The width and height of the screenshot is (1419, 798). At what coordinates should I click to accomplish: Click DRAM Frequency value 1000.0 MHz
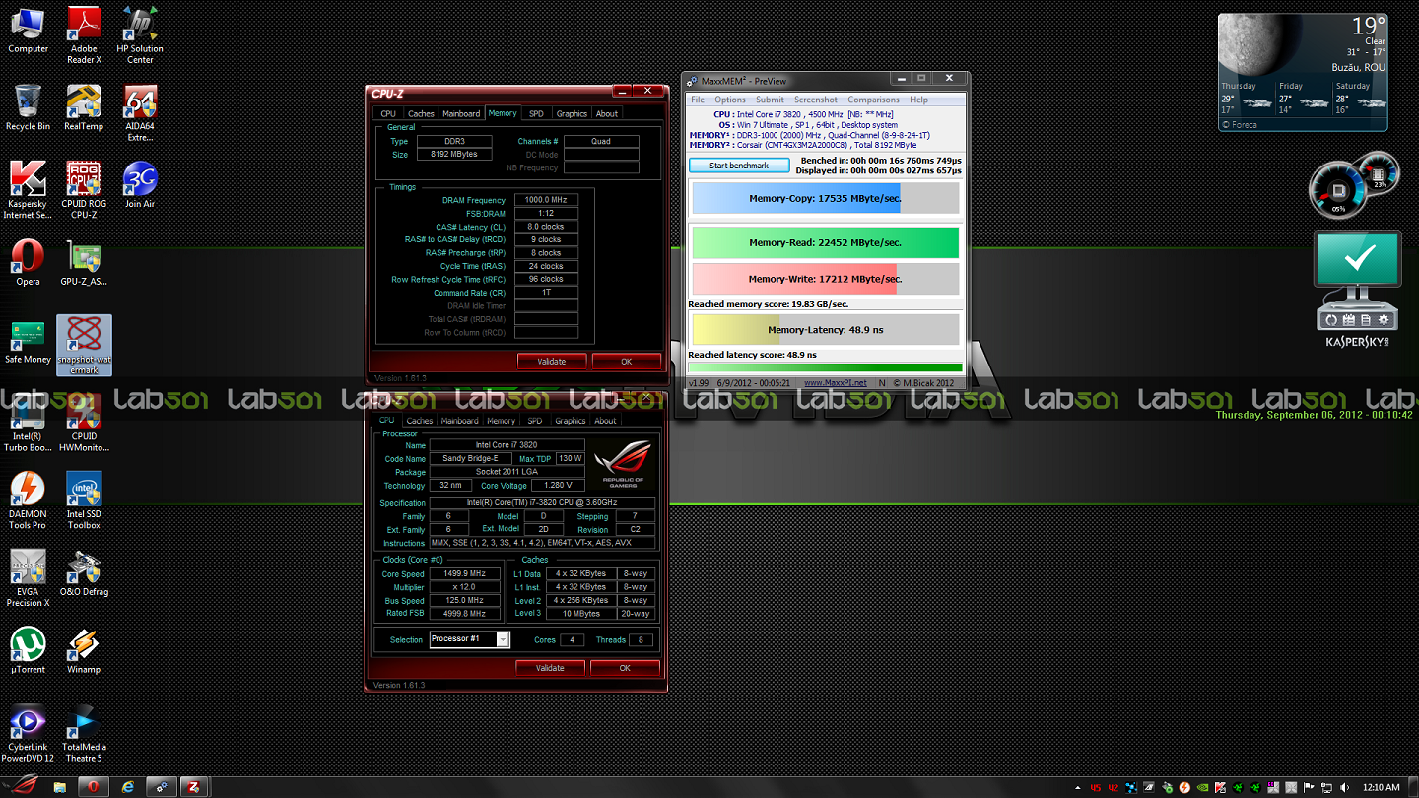(546, 200)
